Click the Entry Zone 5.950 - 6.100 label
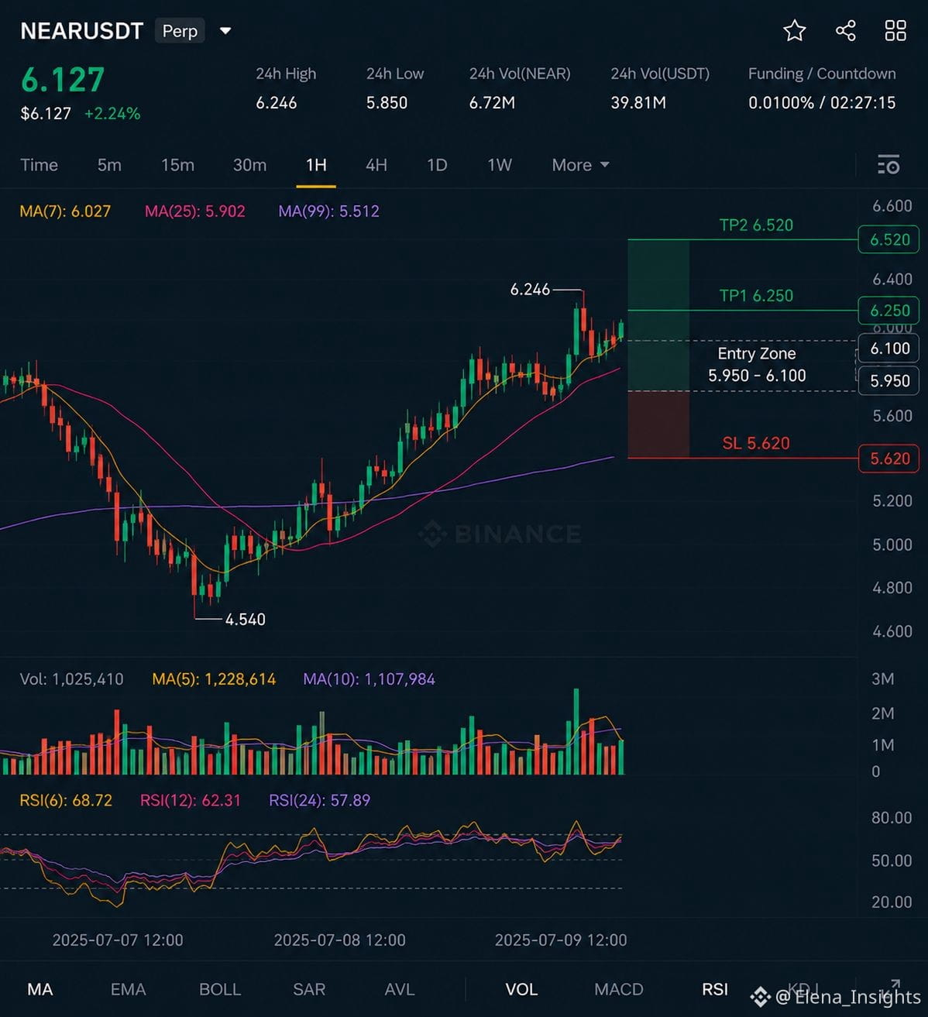The image size is (928, 1017). click(757, 364)
